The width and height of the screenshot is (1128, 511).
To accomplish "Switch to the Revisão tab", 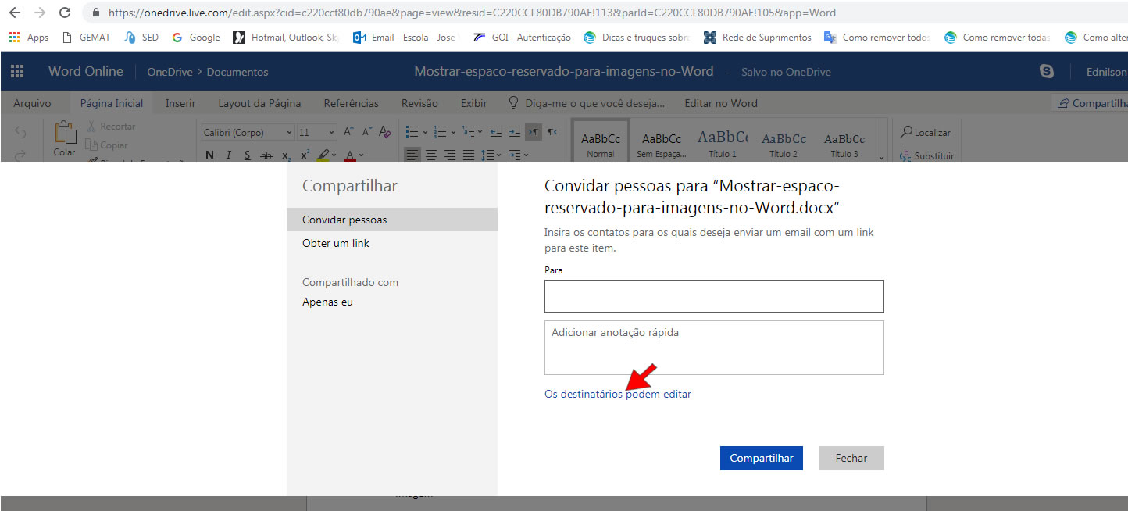I will pos(419,103).
